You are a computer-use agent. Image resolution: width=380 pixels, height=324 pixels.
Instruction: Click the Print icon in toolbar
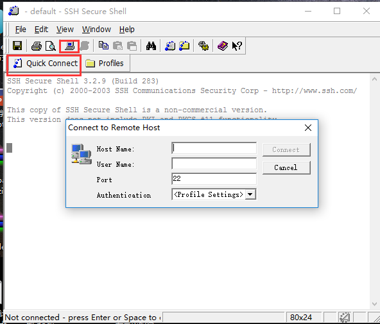click(37, 46)
